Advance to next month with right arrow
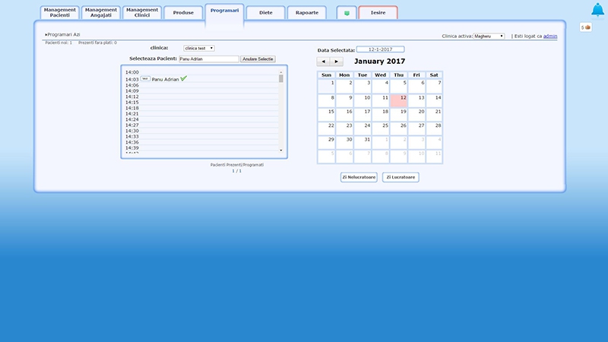This screenshot has height=342, width=608. [x=337, y=61]
